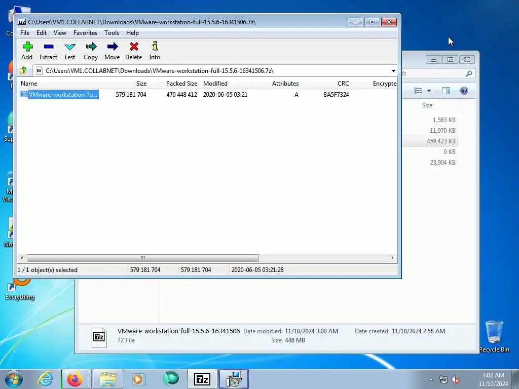Switch to Windows Explorer in taskbar

[x=108, y=379]
